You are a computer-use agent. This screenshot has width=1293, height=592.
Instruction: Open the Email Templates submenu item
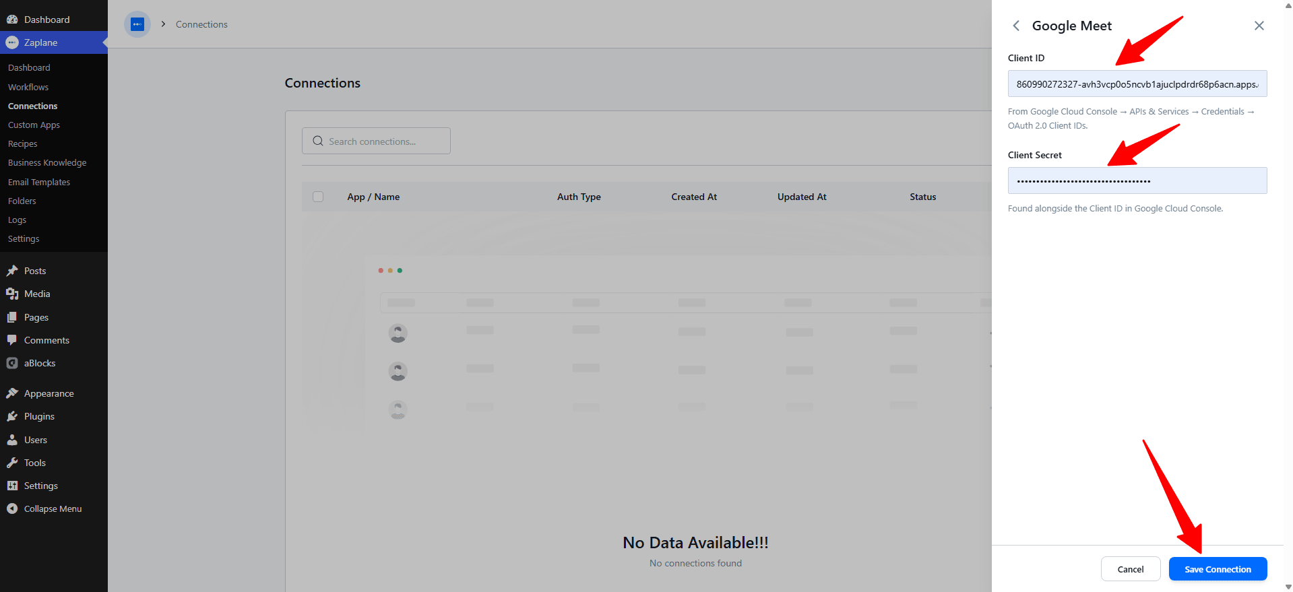pos(39,182)
